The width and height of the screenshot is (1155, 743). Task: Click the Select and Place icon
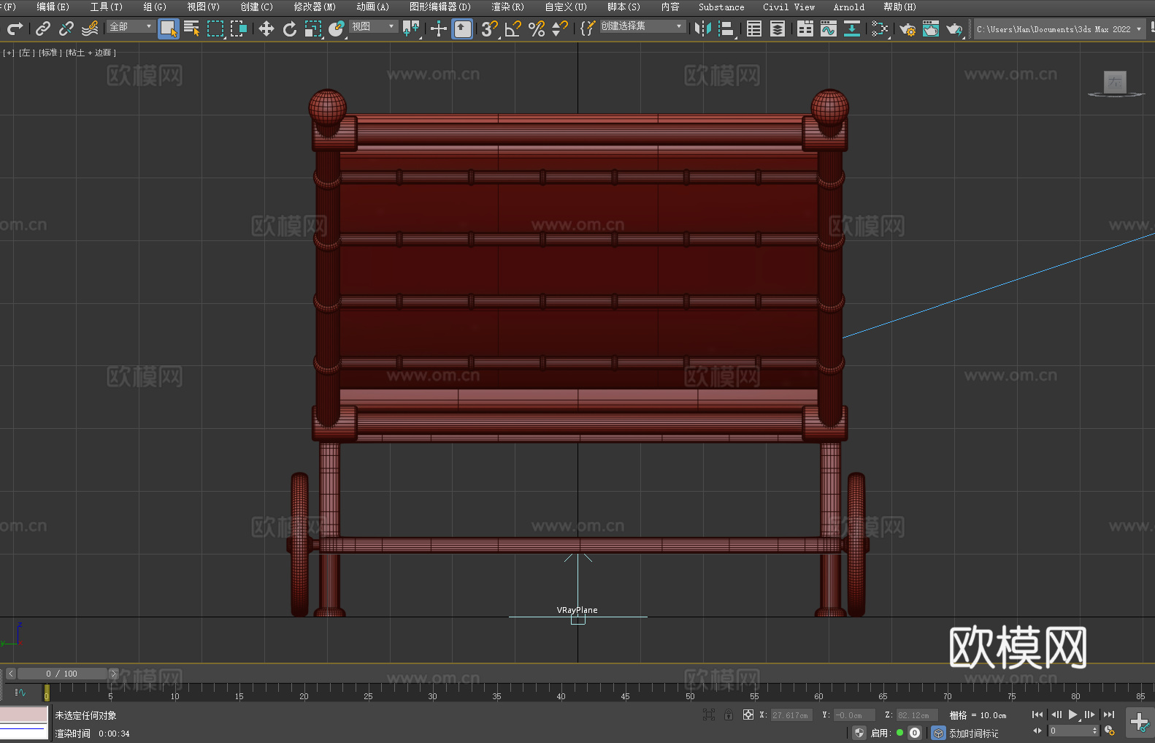(337, 28)
